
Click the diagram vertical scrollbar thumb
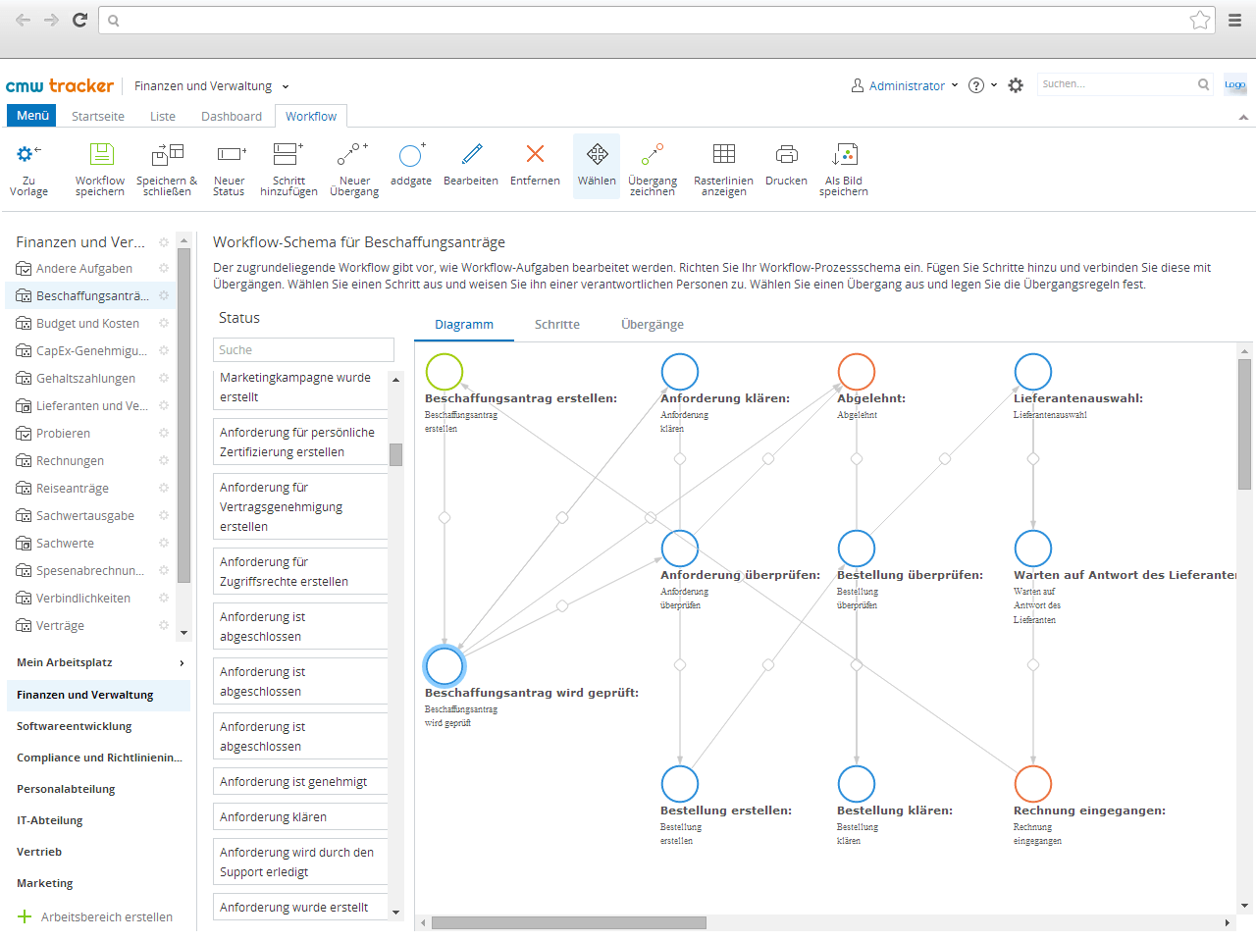pyautogui.click(x=1244, y=424)
